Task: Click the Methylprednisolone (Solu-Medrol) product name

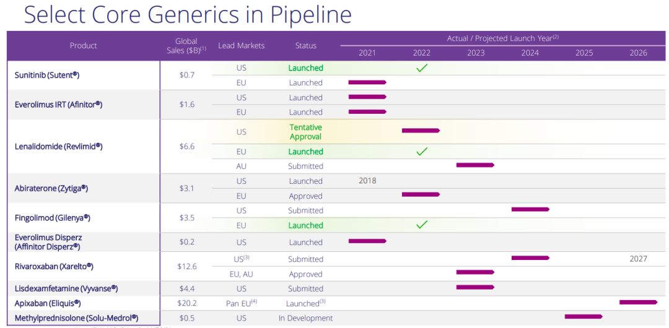Action: pyautogui.click(x=76, y=317)
